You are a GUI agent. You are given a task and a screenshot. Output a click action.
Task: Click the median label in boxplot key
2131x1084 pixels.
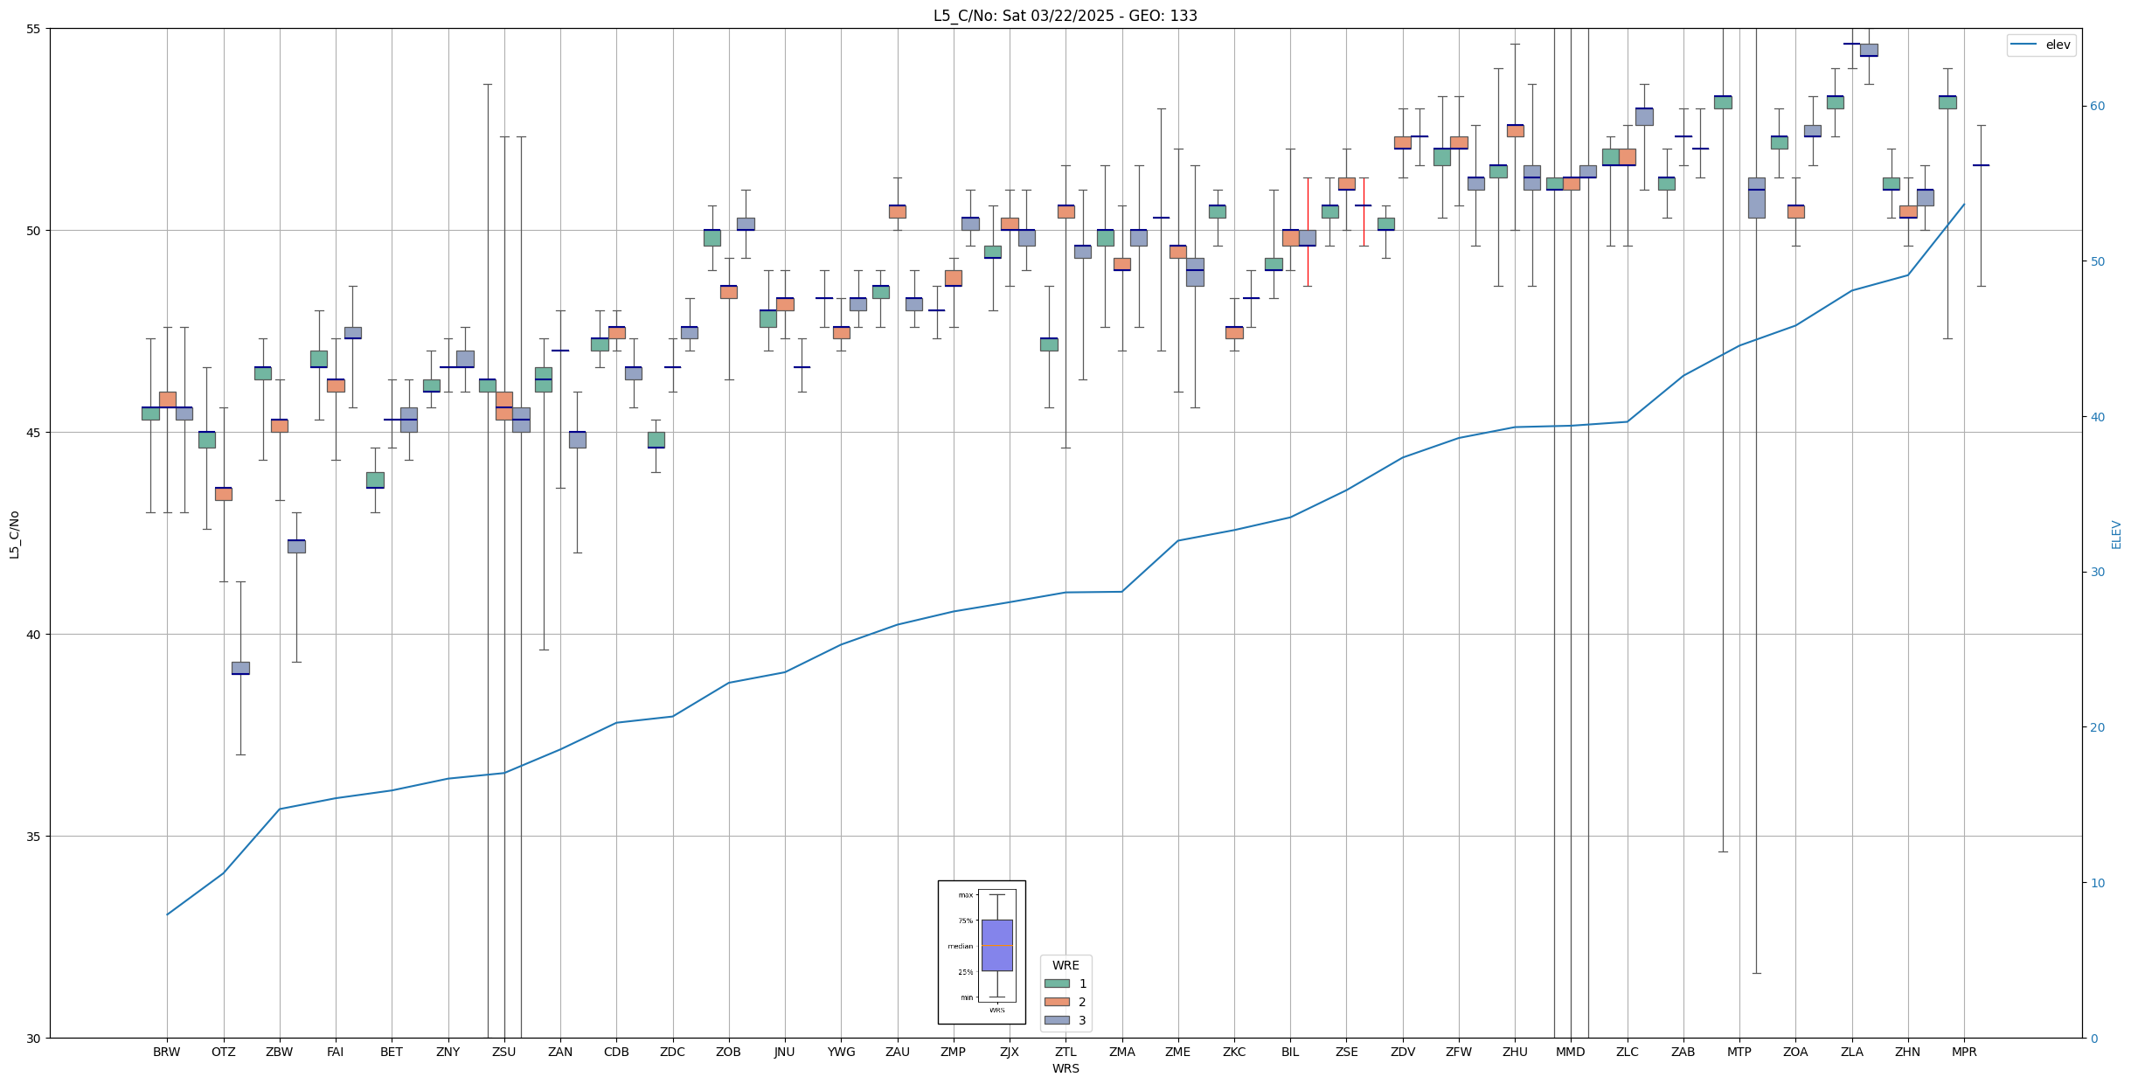click(960, 946)
